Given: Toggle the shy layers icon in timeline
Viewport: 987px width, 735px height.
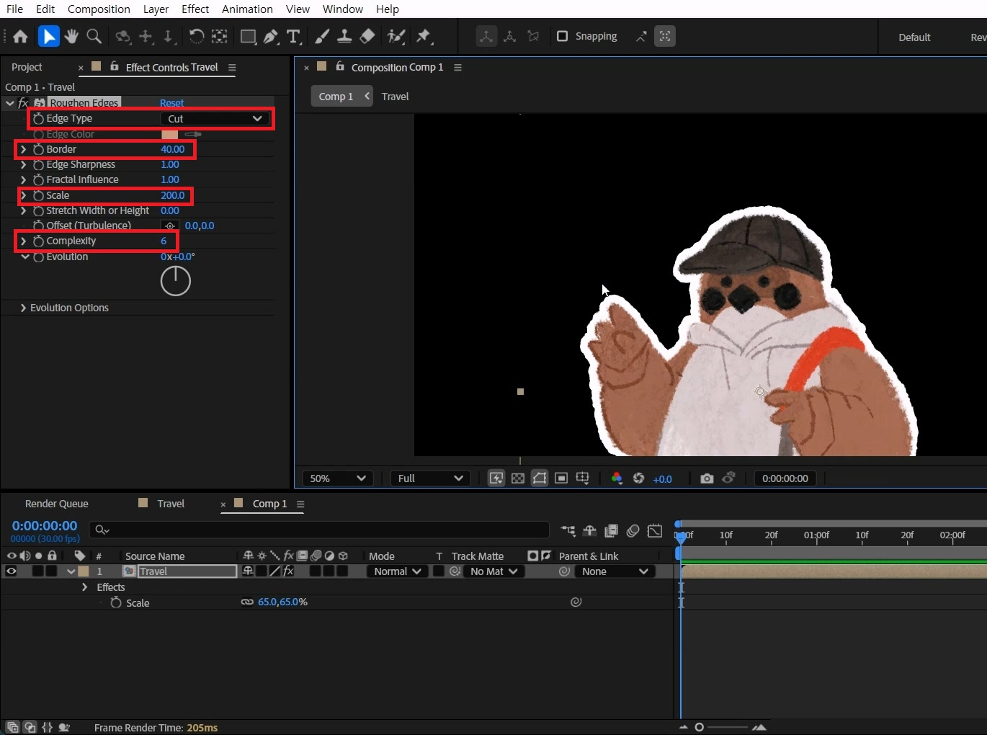Looking at the screenshot, I should [x=589, y=531].
